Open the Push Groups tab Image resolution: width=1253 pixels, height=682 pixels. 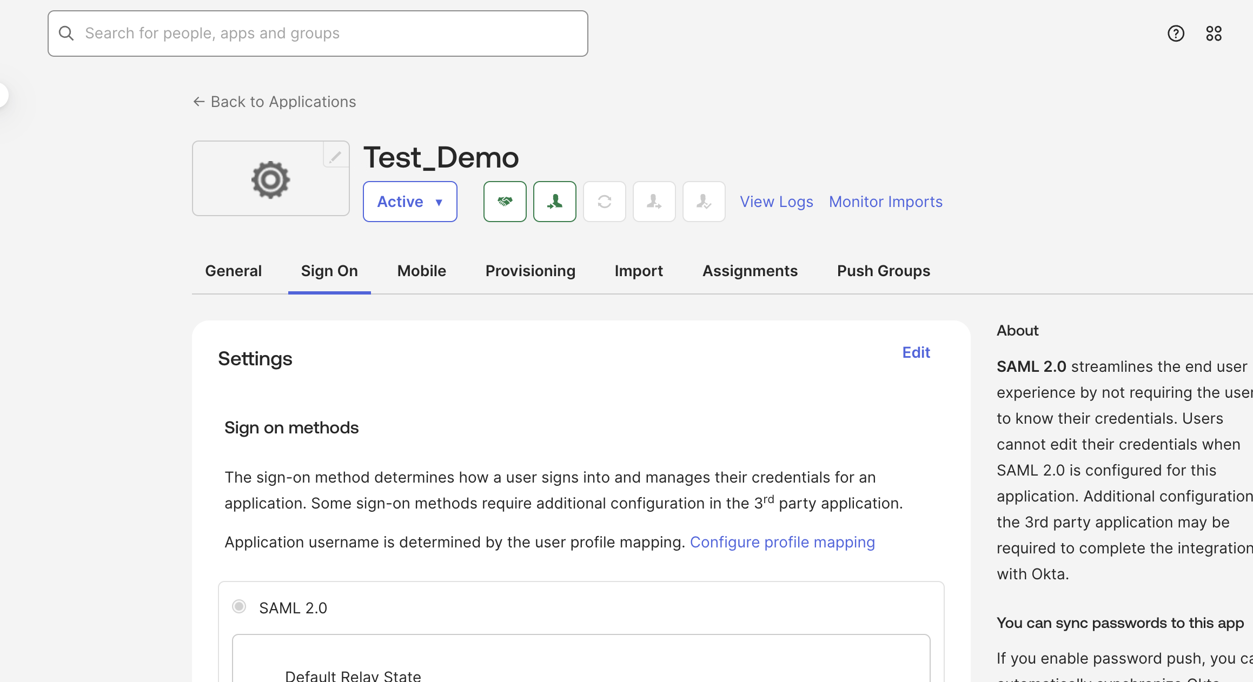tap(883, 271)
